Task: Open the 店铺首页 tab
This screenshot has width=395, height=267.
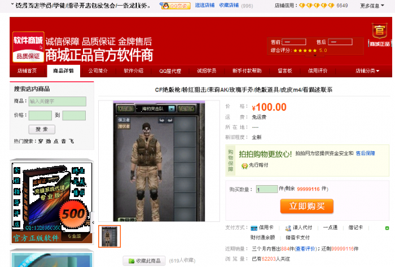Action: tap(27, 71)
